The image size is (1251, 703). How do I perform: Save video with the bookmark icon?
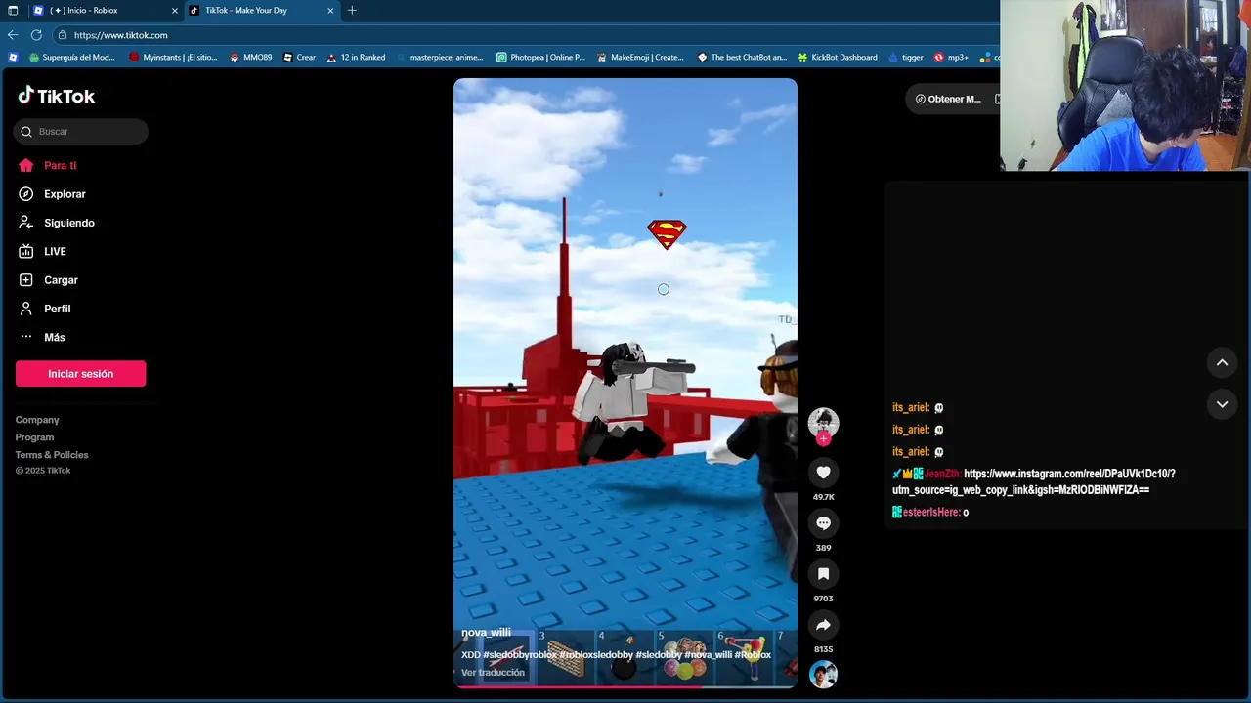[x=823, y=574]
